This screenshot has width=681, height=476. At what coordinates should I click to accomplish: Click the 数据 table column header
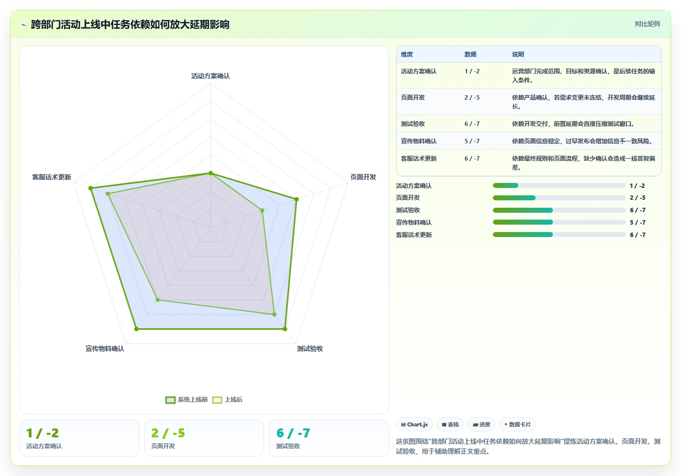(471, 55)
